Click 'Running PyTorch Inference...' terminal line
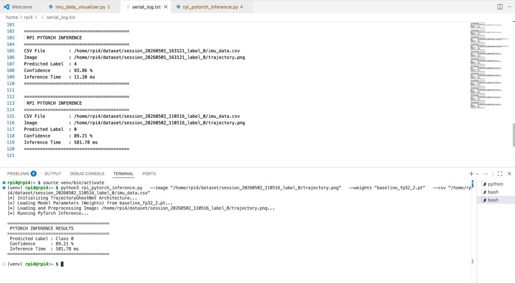 (48, 213)
